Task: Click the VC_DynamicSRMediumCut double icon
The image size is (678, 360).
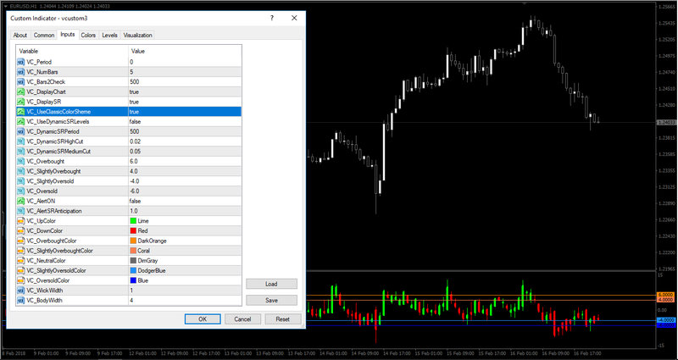Action: 20,152
